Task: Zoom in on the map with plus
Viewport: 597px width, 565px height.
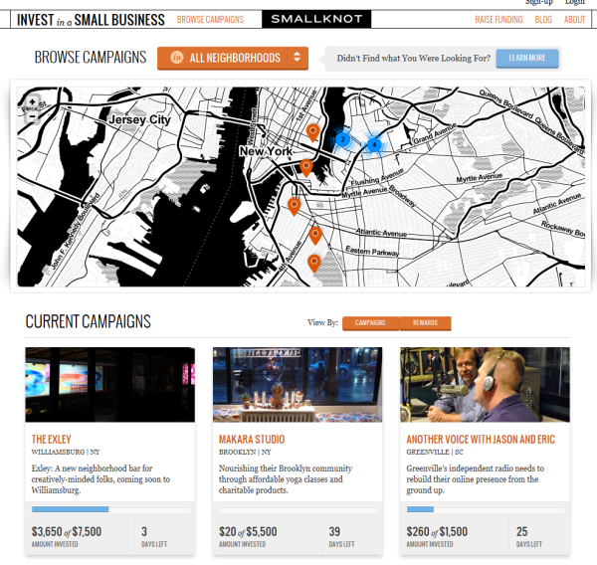Action: (x=33, y=102)
